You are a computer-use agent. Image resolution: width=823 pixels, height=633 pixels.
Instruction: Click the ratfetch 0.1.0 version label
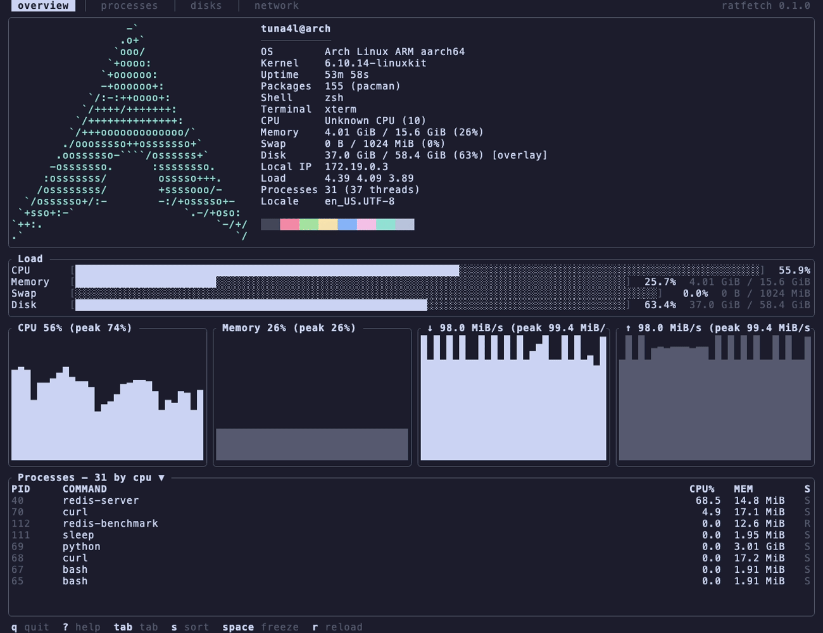tap(766, 6)
